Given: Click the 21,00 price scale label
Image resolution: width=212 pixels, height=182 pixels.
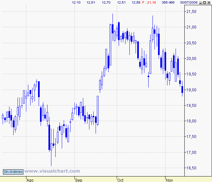Looking at the screenshot, I should coord(191,27).
